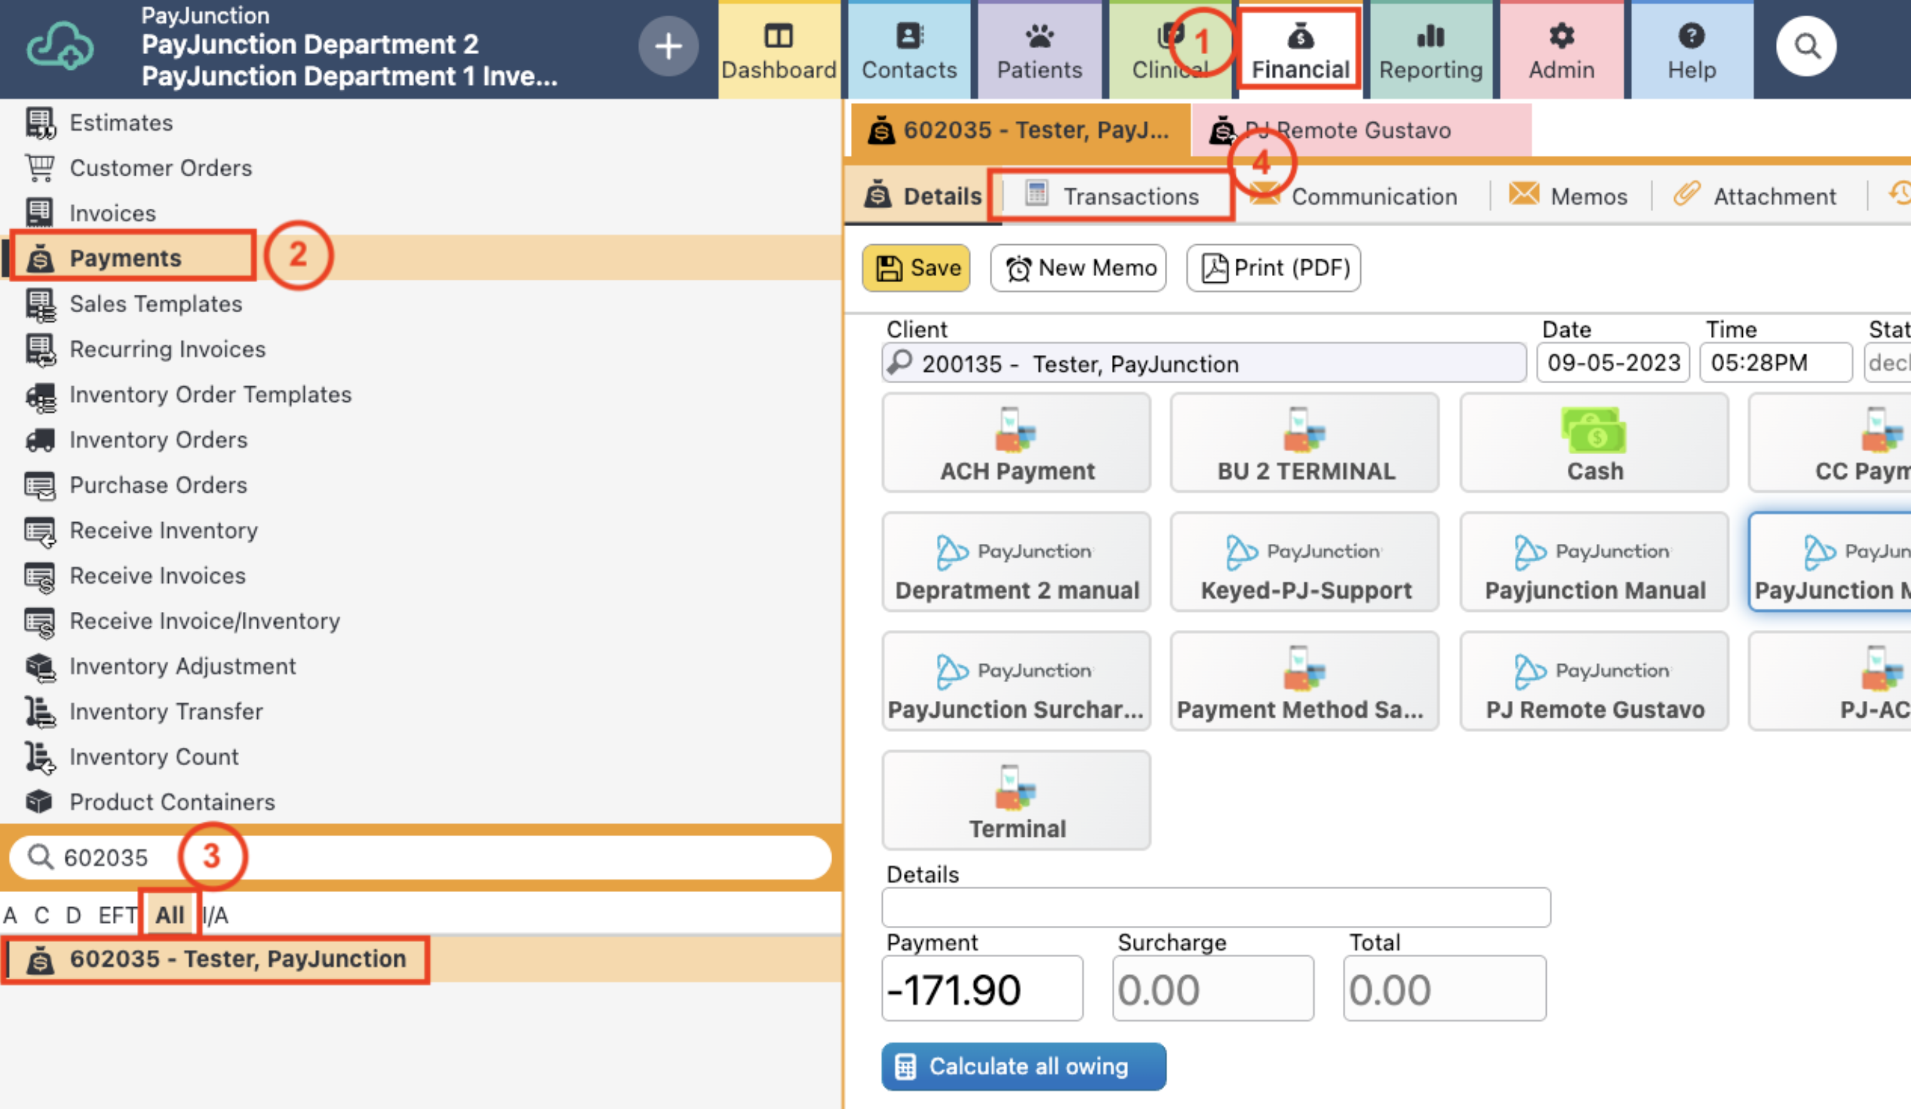Click Calculate all owing button
1911x1109 pixels.
pos(1024,1067)
